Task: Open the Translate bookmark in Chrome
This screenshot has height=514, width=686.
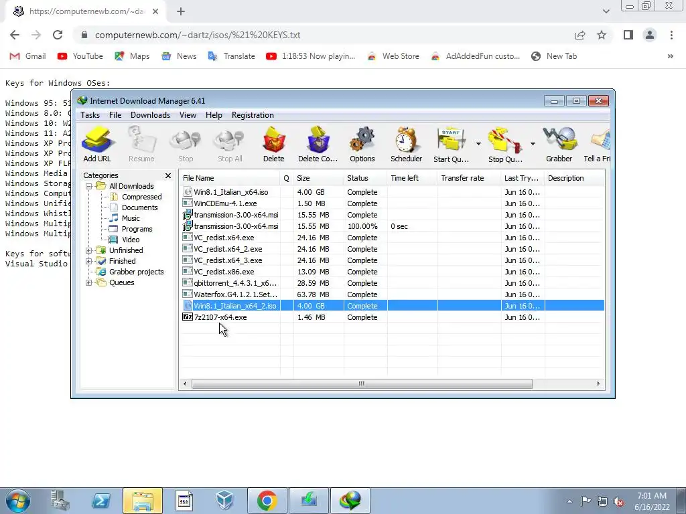Action: pyautogui.click(x=231, y=56)
